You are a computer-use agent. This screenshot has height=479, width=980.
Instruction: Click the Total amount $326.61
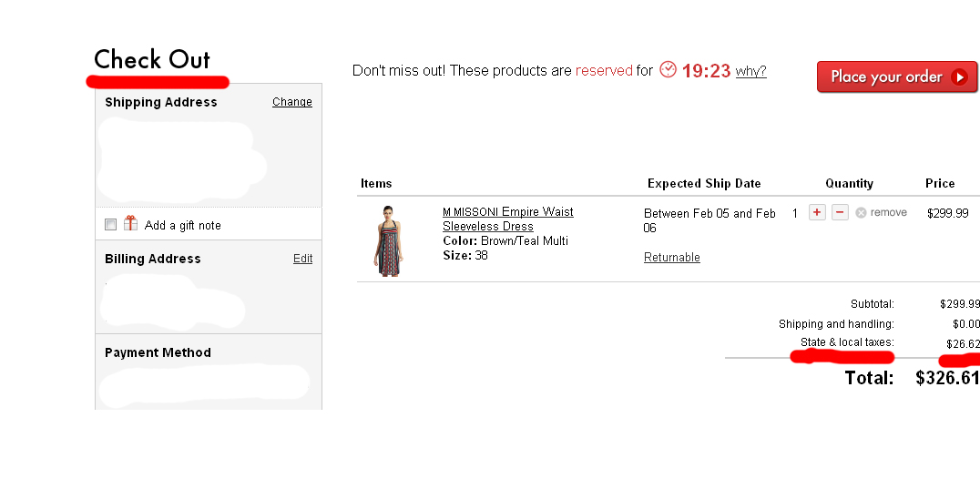947,378
